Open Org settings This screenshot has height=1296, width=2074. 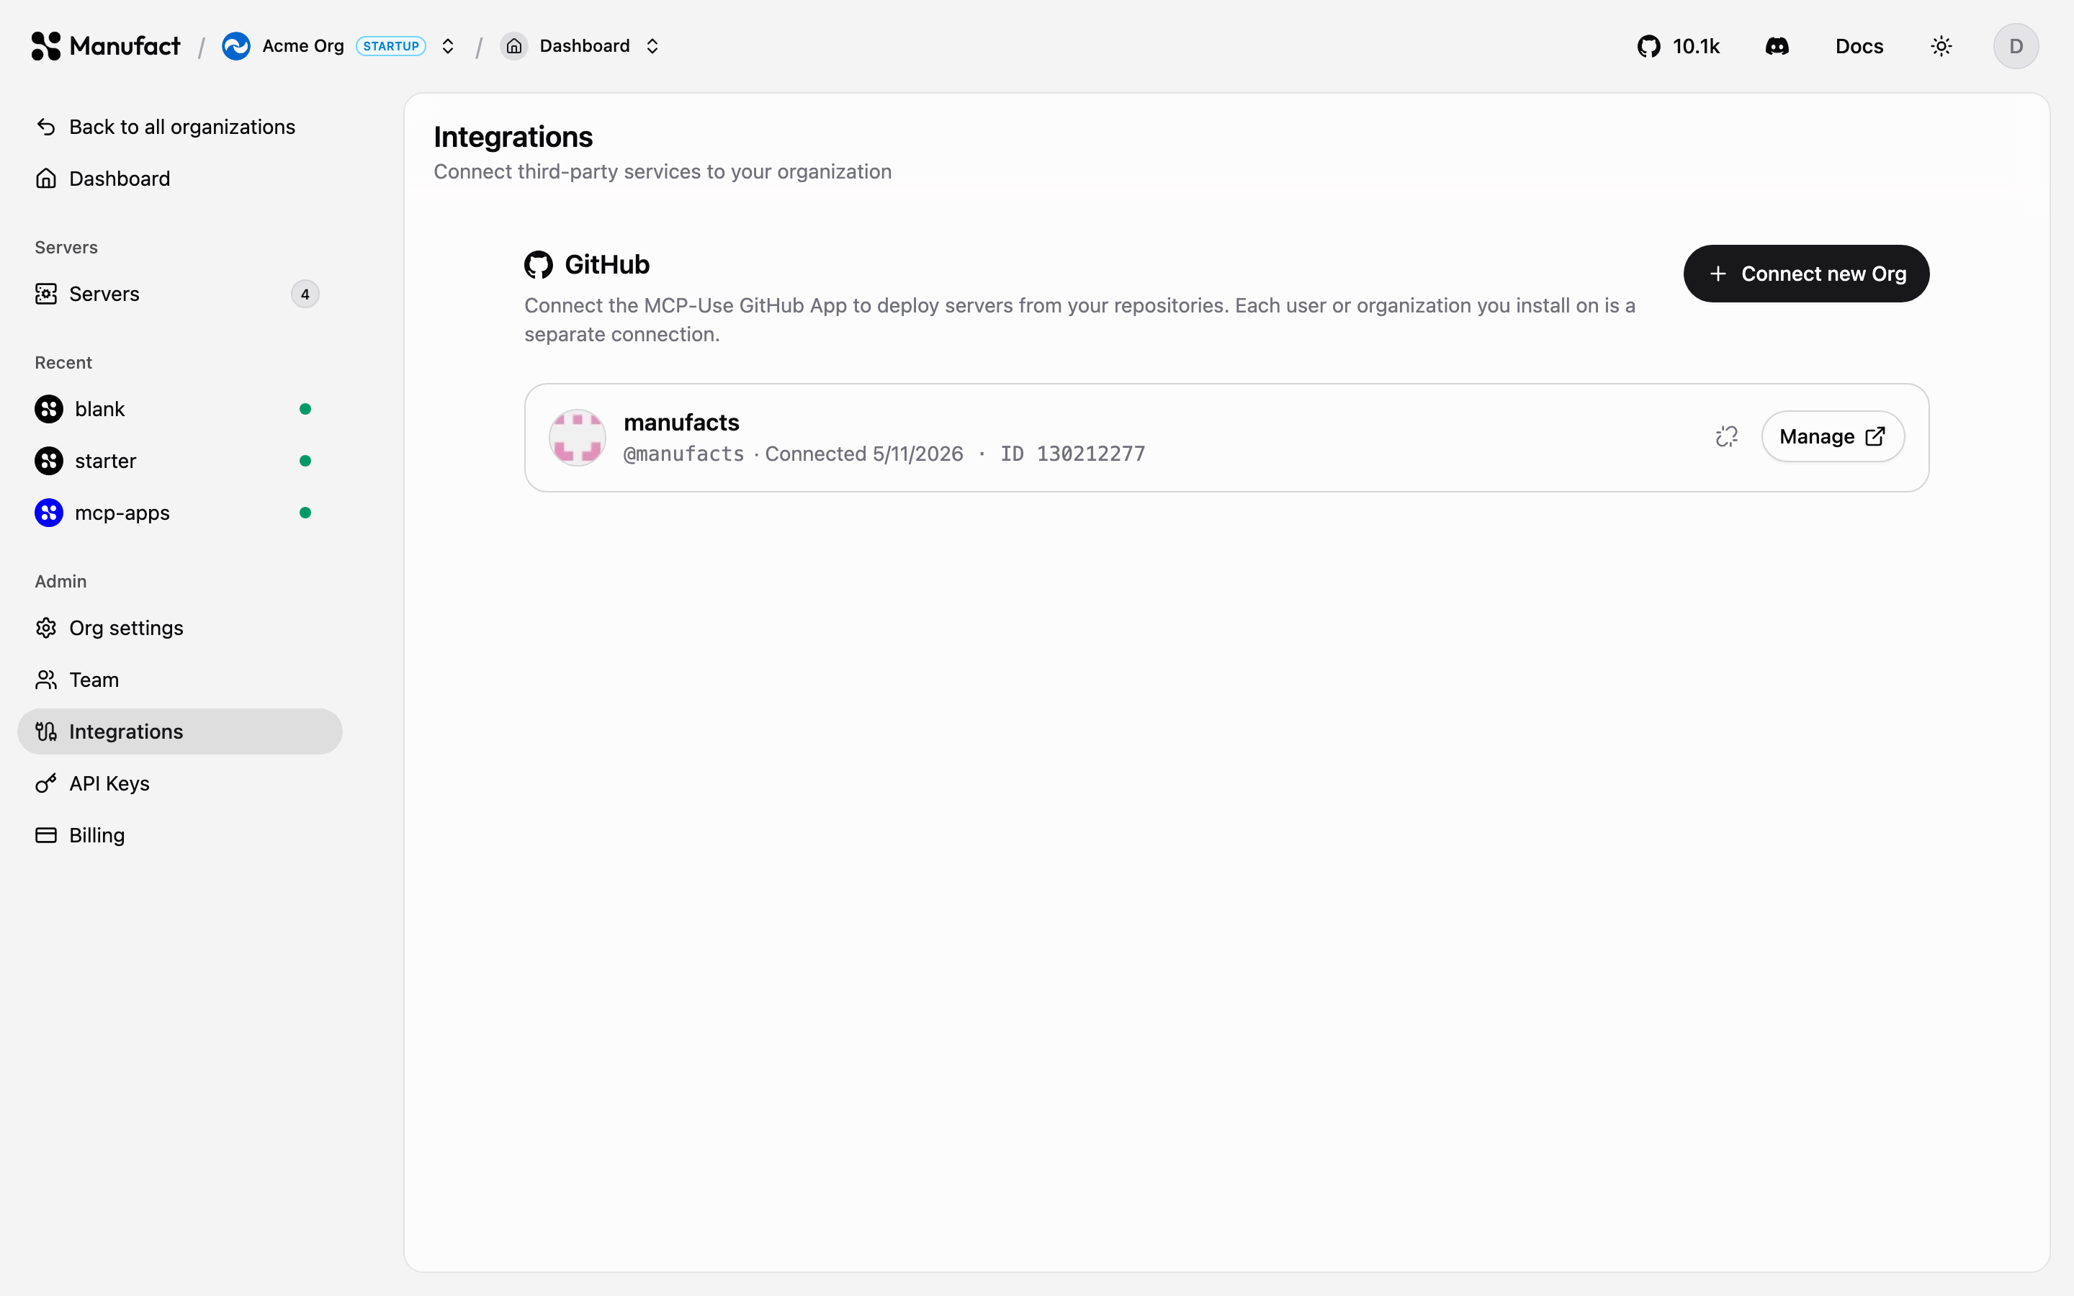coord(179,629)
